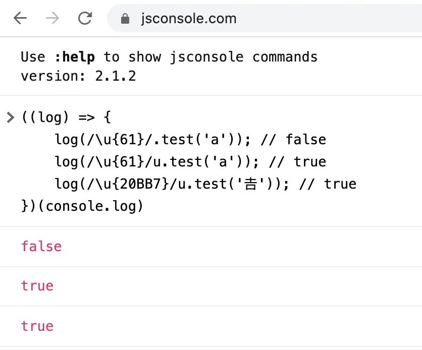422x350 pixels.
Task: Click the browser forward arrow
Action: pos(52,18)
